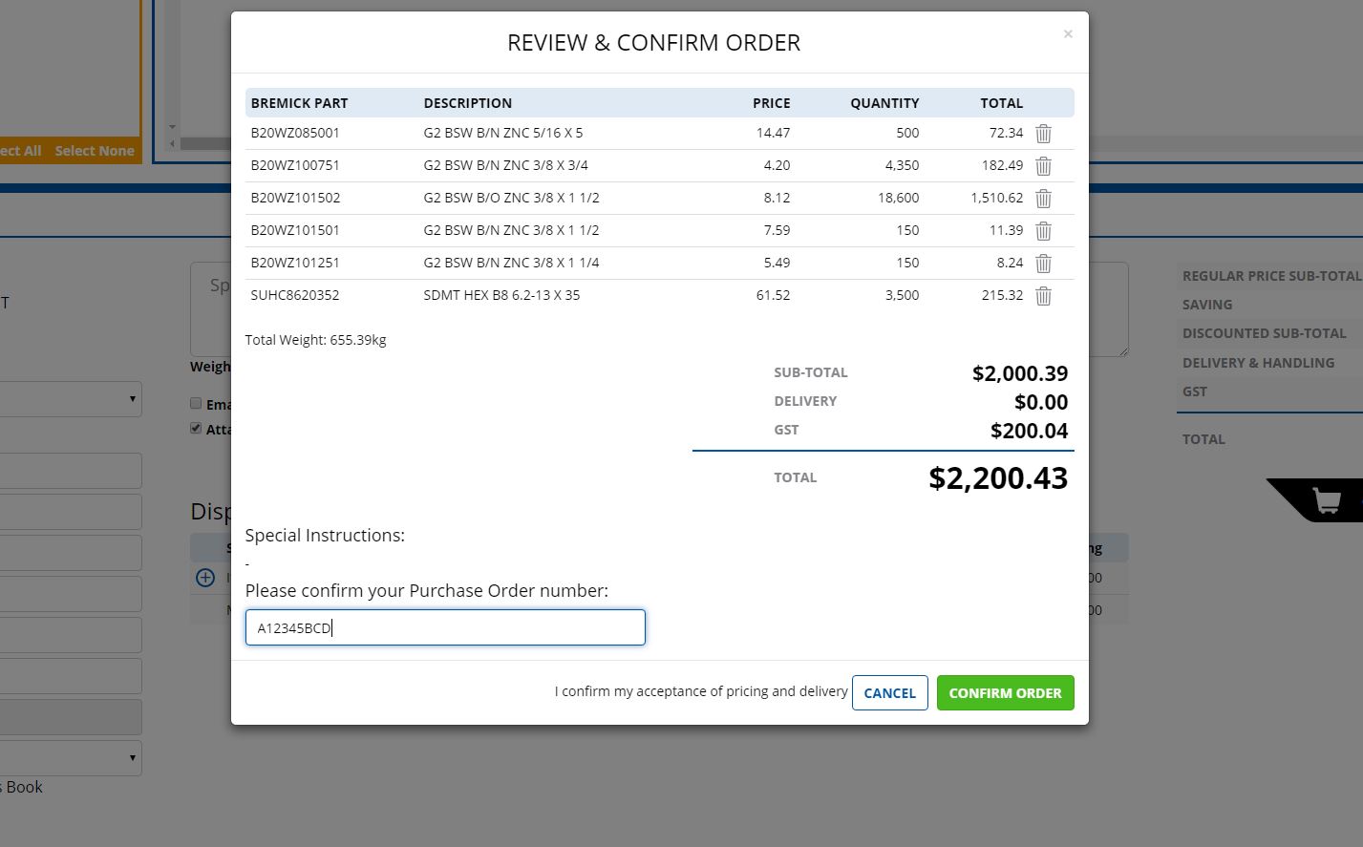Click the blue plus circle icon
Image resolution: width=1363 pixels, height=847 pixels.
[204, 578]
